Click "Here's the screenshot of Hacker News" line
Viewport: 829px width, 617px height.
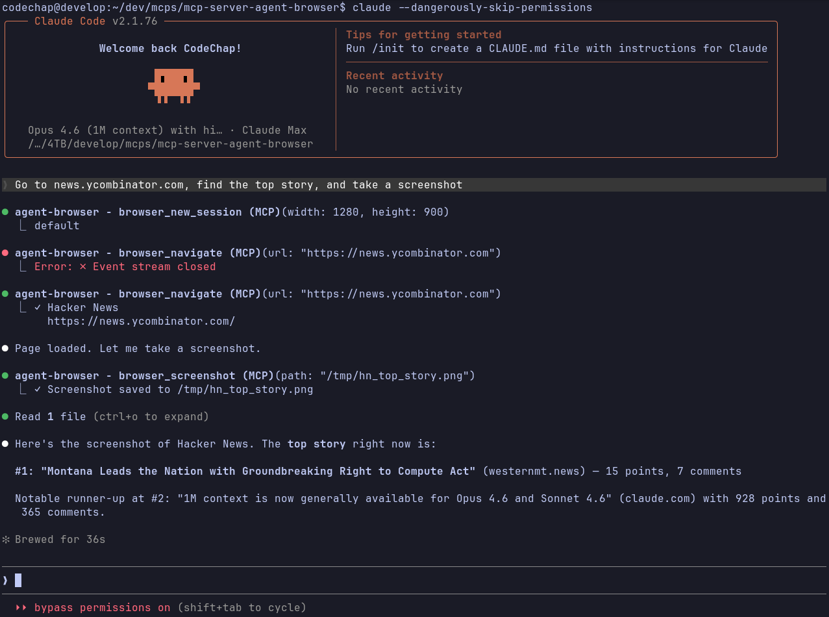point(226,444)
